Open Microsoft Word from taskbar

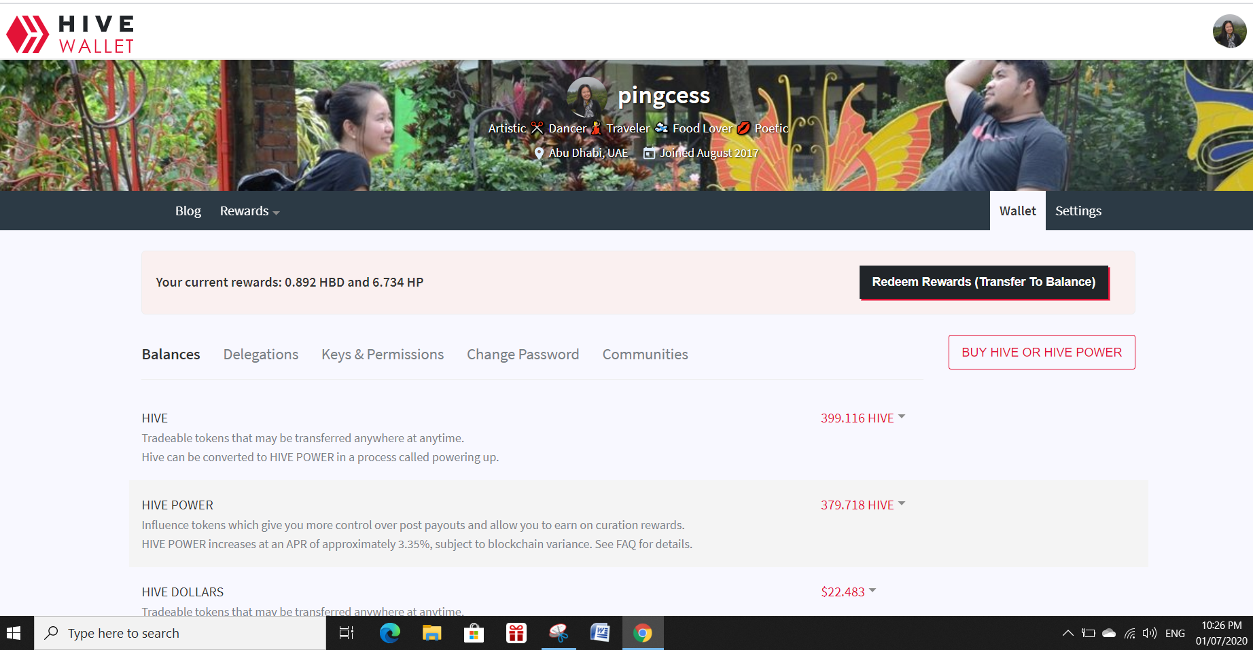600,633
